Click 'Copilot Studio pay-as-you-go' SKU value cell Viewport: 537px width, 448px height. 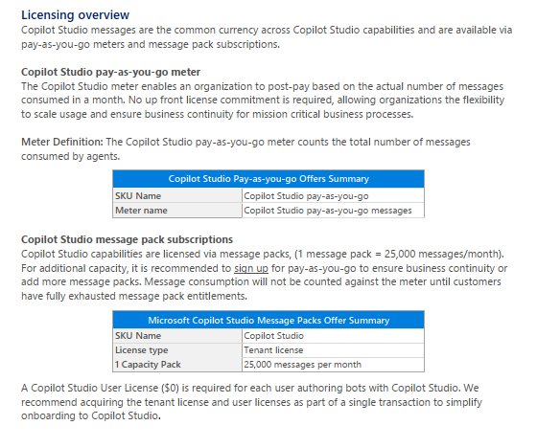point(333,195)
